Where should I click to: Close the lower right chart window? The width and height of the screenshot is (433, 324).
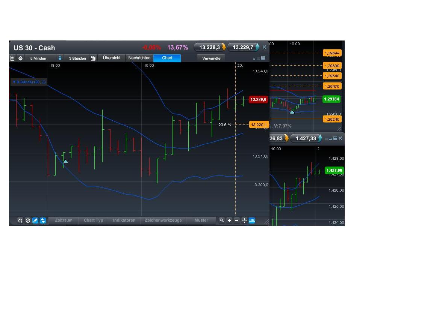point(340,138)
